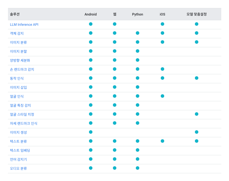Toggle the Python dot for 언어 감지기

click(x=138, y=159)
